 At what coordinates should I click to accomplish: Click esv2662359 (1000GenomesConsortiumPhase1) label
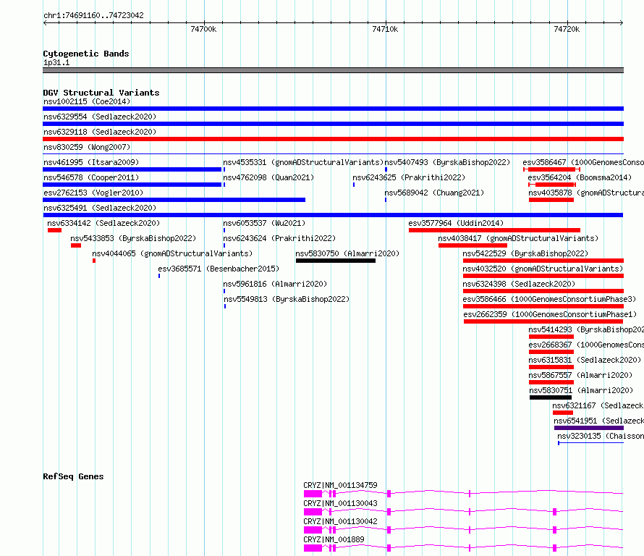[x=550, y=314]
